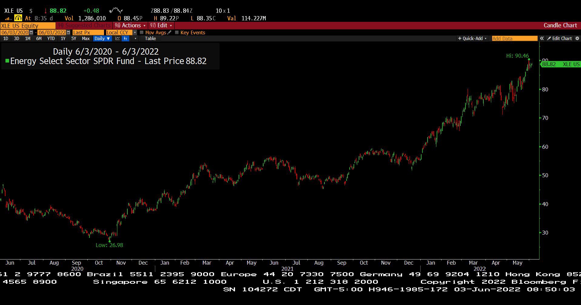
Task: Collapse panel with double-chevron icon
Action: click(542, 39)
